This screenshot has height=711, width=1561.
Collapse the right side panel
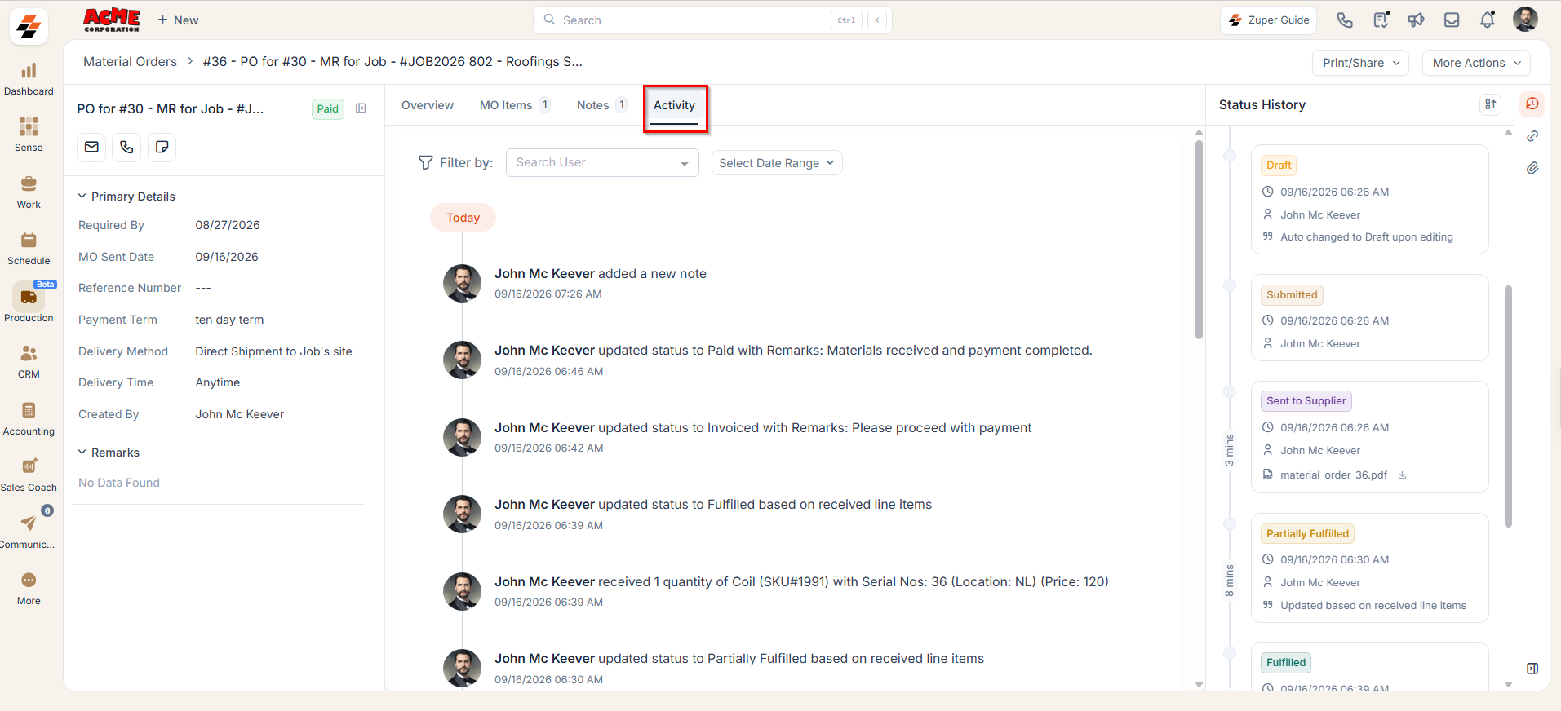coord(1532,669)
